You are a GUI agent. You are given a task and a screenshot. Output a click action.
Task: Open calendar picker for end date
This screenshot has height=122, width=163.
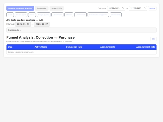145,8
